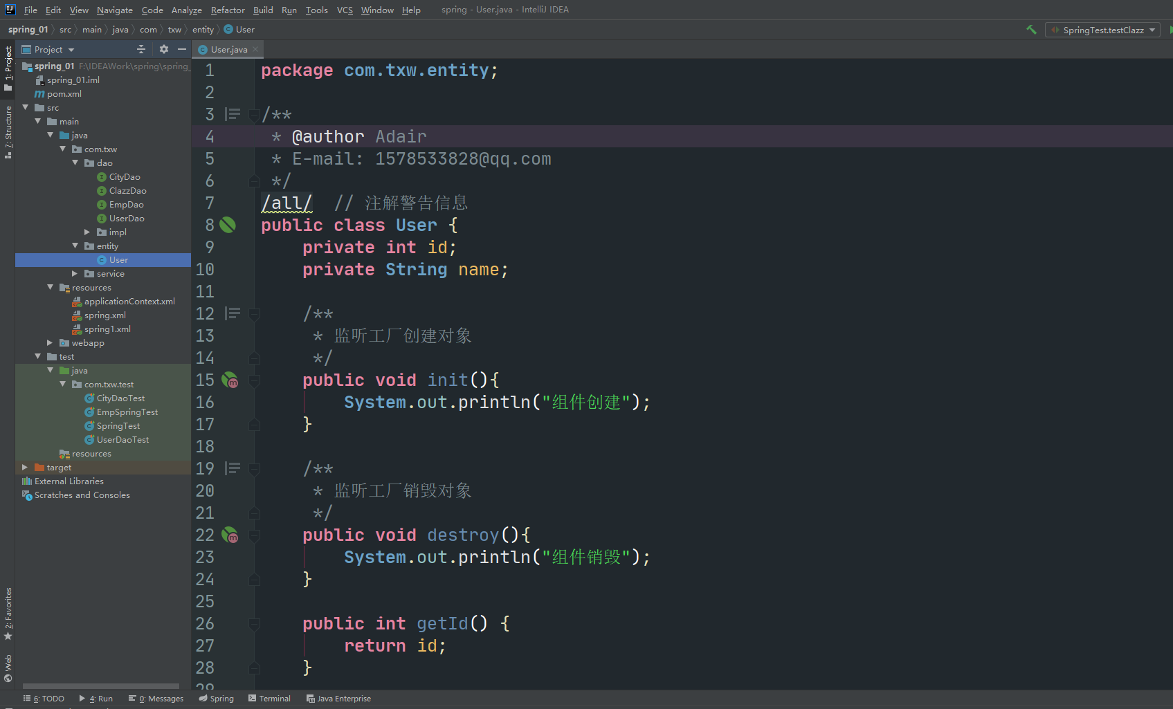Open the File menu

pos(30,10)
